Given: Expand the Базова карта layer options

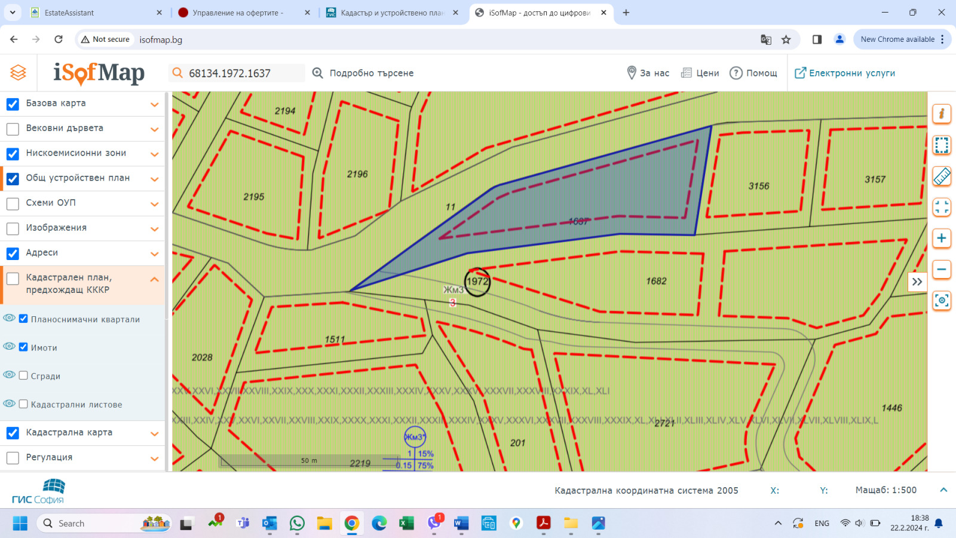Looking at the screenshot, I should (154, 104).
